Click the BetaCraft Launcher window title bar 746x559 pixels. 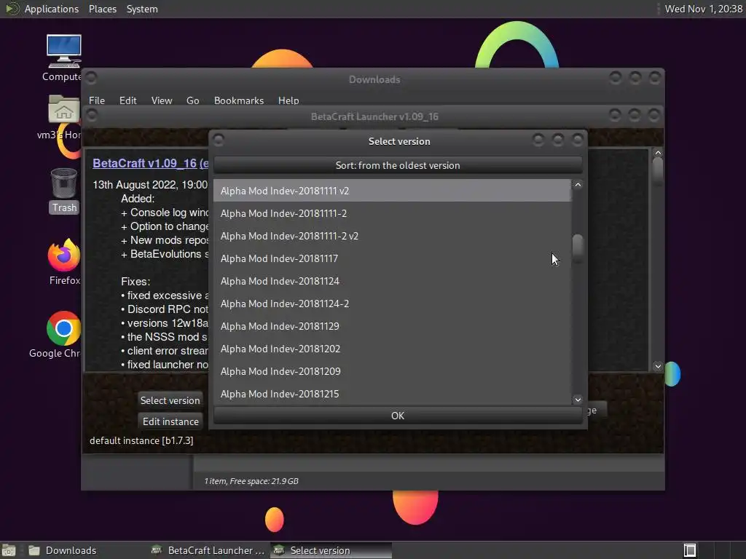tap(374, 116)
